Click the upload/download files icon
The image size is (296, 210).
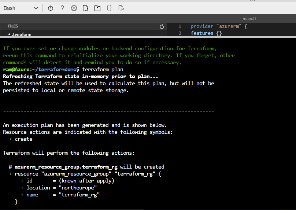click(x=85, y=8)
